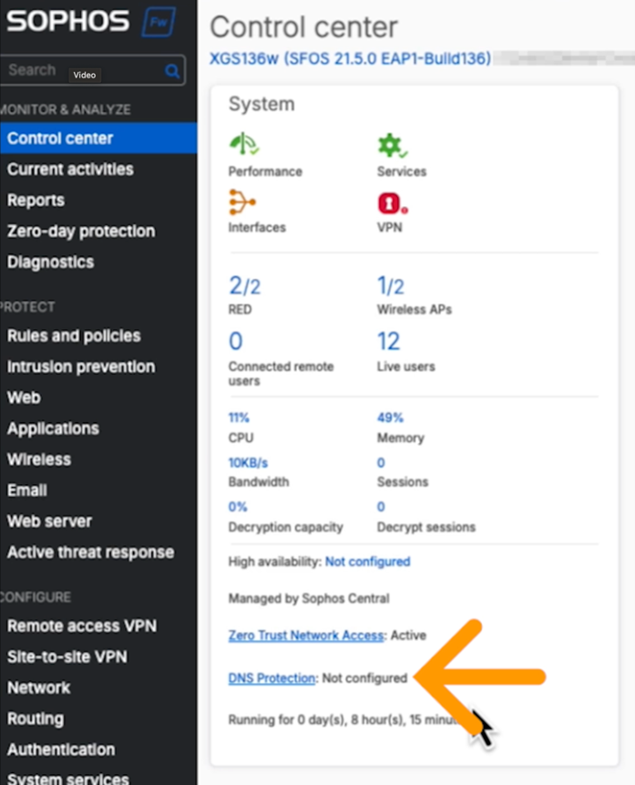Viewport: 635px width, 785px height.
Task: Configure high availability via Not configured link
Action: pos(368,563)
